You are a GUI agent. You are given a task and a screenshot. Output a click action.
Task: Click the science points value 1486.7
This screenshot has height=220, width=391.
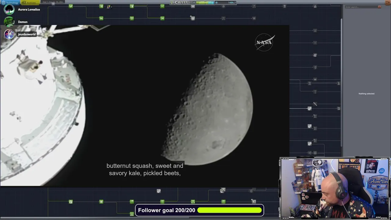tap(232, 2)
